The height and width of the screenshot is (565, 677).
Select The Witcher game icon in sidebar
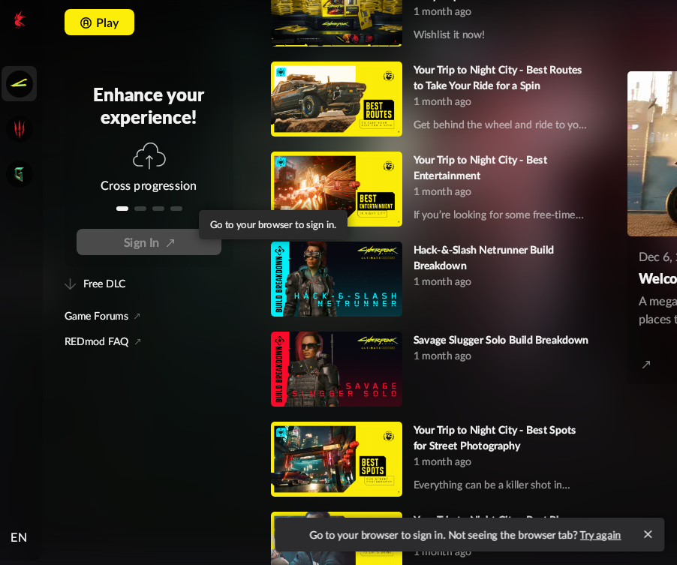coord(19,128)
